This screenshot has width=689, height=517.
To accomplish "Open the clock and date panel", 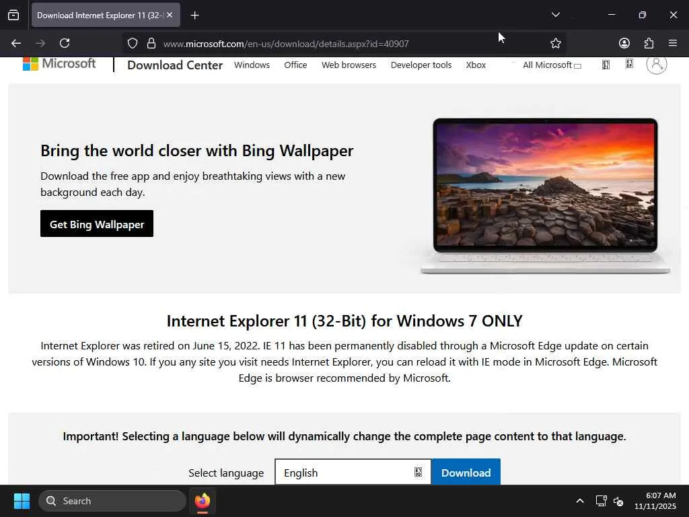I will (655, 501).
